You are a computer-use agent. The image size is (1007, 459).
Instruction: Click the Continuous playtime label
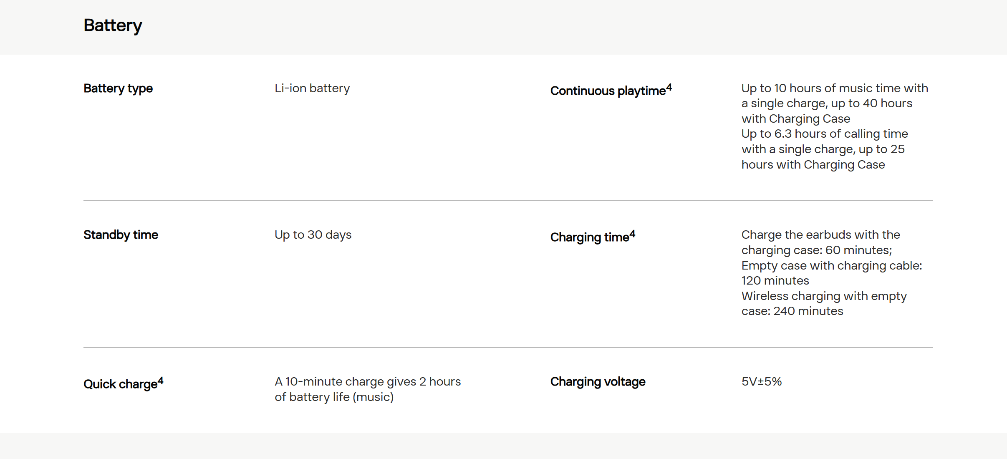click(608, 91)
